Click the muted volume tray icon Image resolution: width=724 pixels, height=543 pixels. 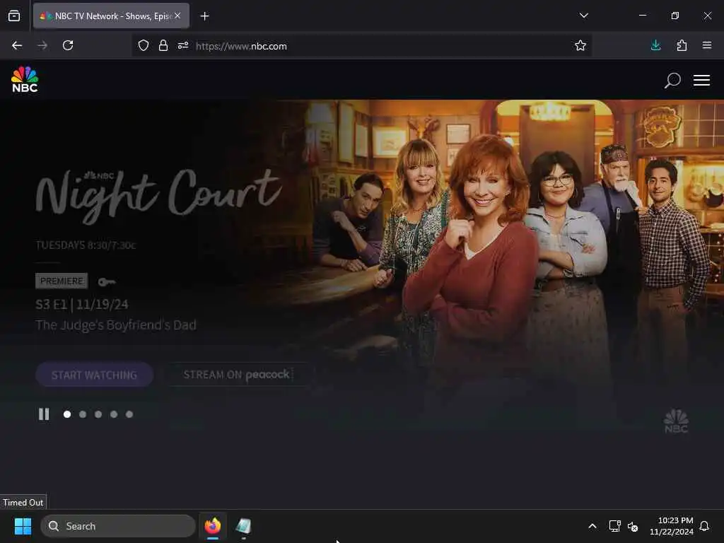pyautogui.click(x=633, y=526)
